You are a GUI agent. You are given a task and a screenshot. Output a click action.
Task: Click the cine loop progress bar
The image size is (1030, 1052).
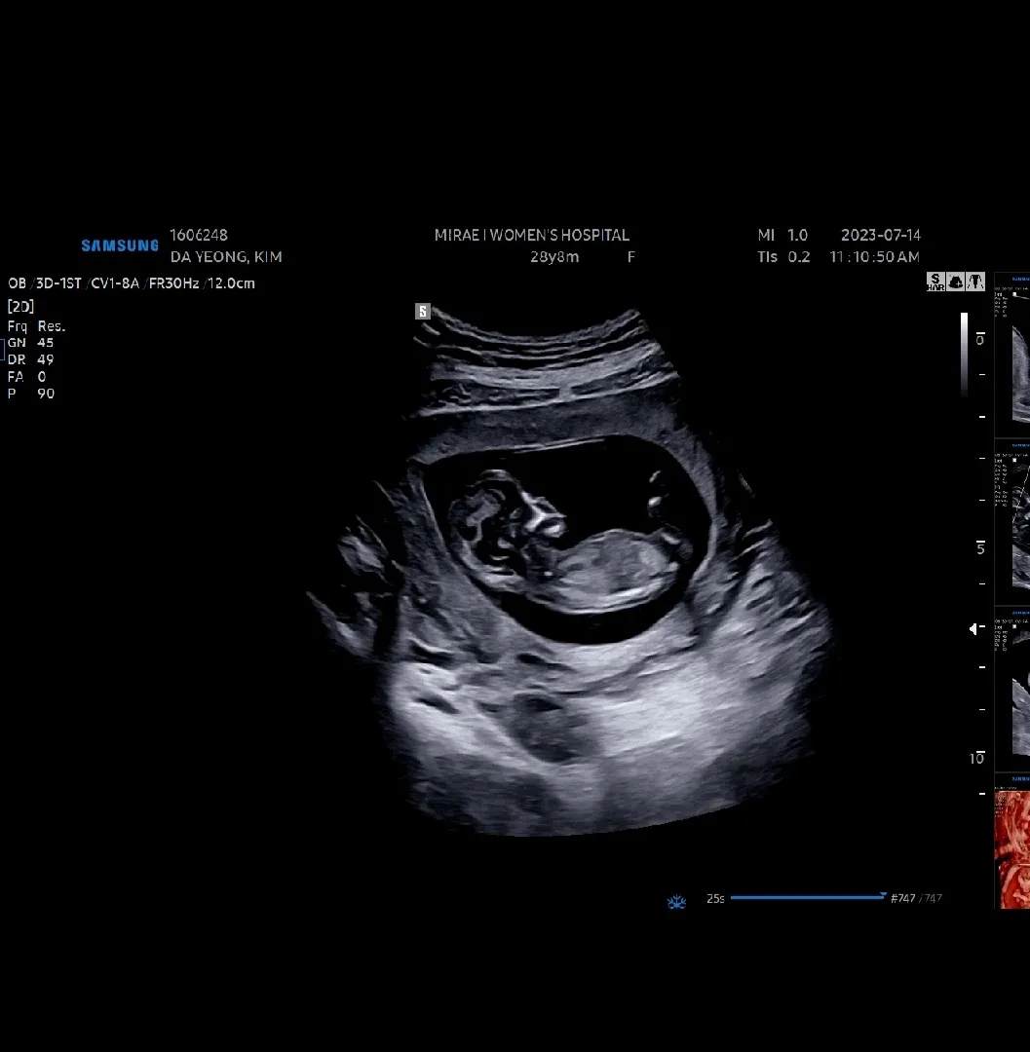click(x=808, y=897)
